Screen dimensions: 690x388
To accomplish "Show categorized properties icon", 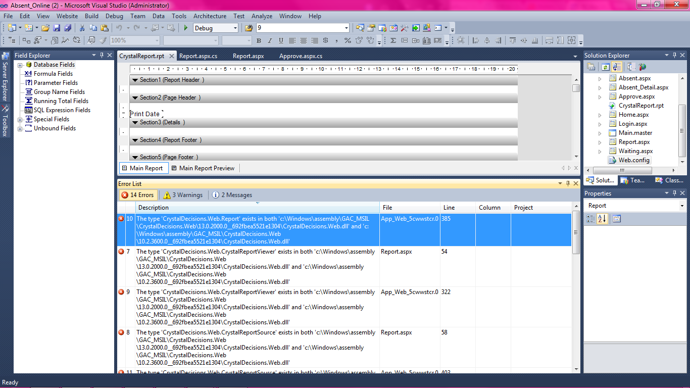I will (x=591, y=219).
